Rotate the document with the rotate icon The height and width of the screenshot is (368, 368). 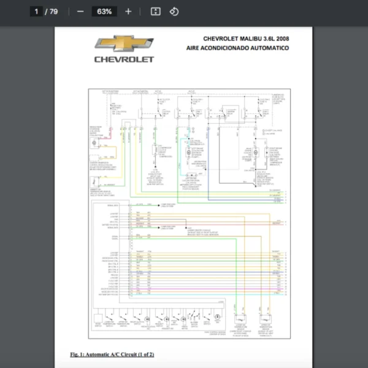pos(174,12)
